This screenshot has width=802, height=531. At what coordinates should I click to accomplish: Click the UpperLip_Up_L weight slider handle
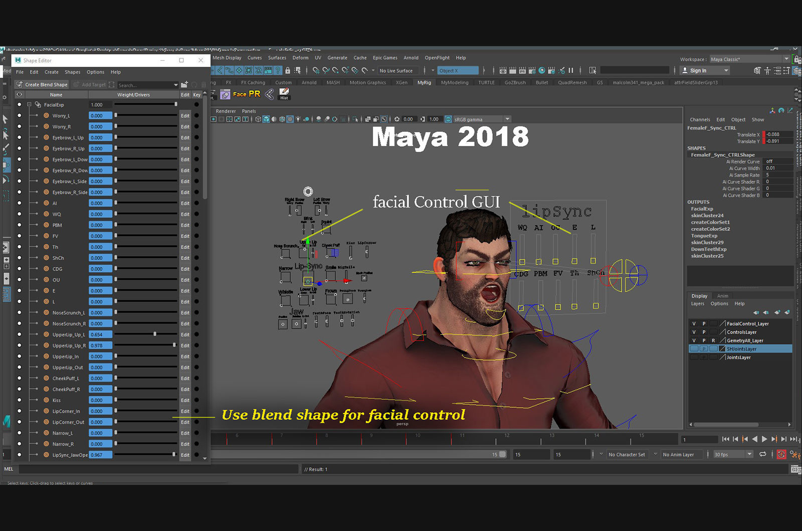[155, 334]
